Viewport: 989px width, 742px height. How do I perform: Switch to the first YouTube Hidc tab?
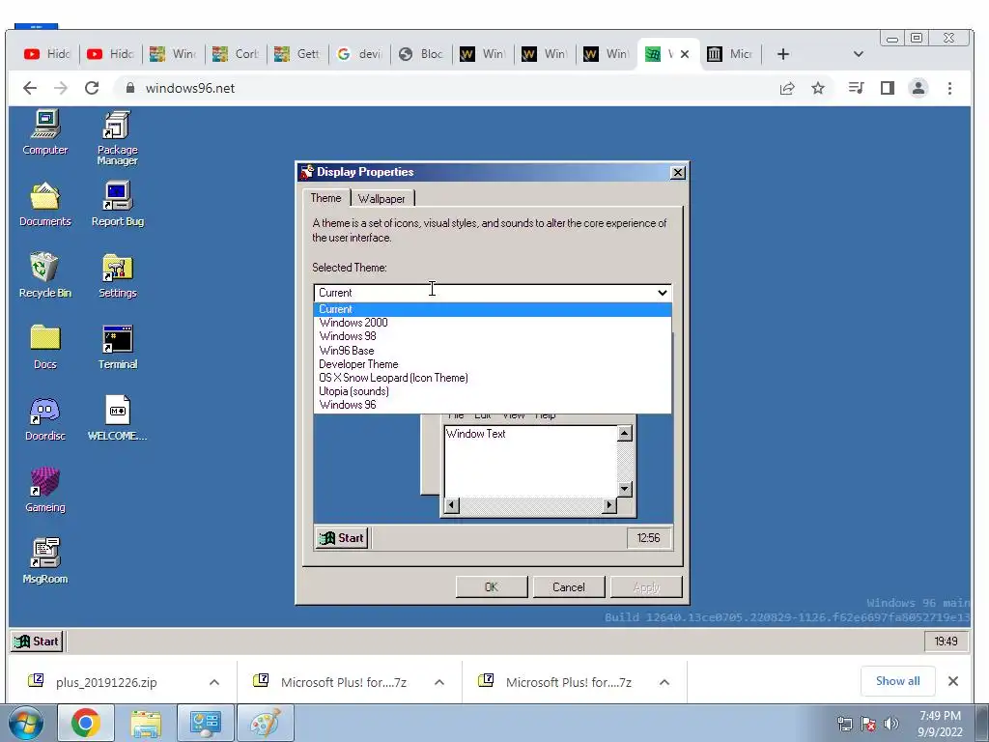47,54
